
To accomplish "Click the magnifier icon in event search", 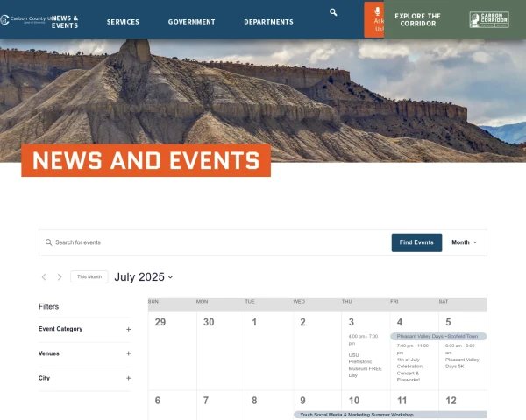I will point(48,242).
